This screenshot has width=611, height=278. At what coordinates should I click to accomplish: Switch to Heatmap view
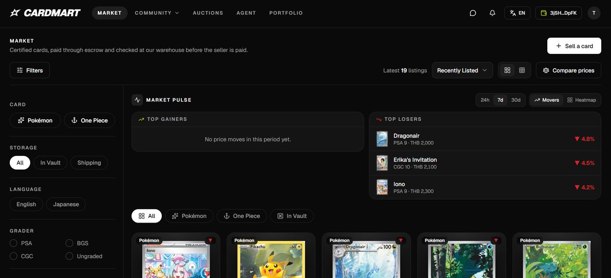pyautogui.click(x=581, y=100)
